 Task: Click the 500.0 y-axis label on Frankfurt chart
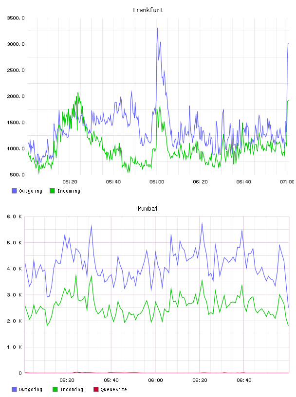point(17,175)
